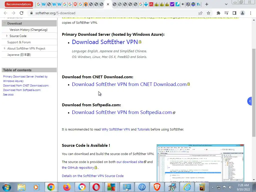256x192 pixels.
Task: Show hidden system tray icons
Action: (x=212, y=187)
